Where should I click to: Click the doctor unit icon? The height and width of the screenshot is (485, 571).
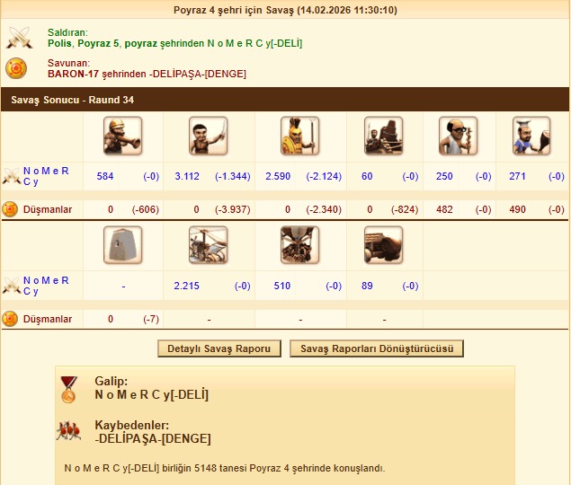tap(458, 137)
